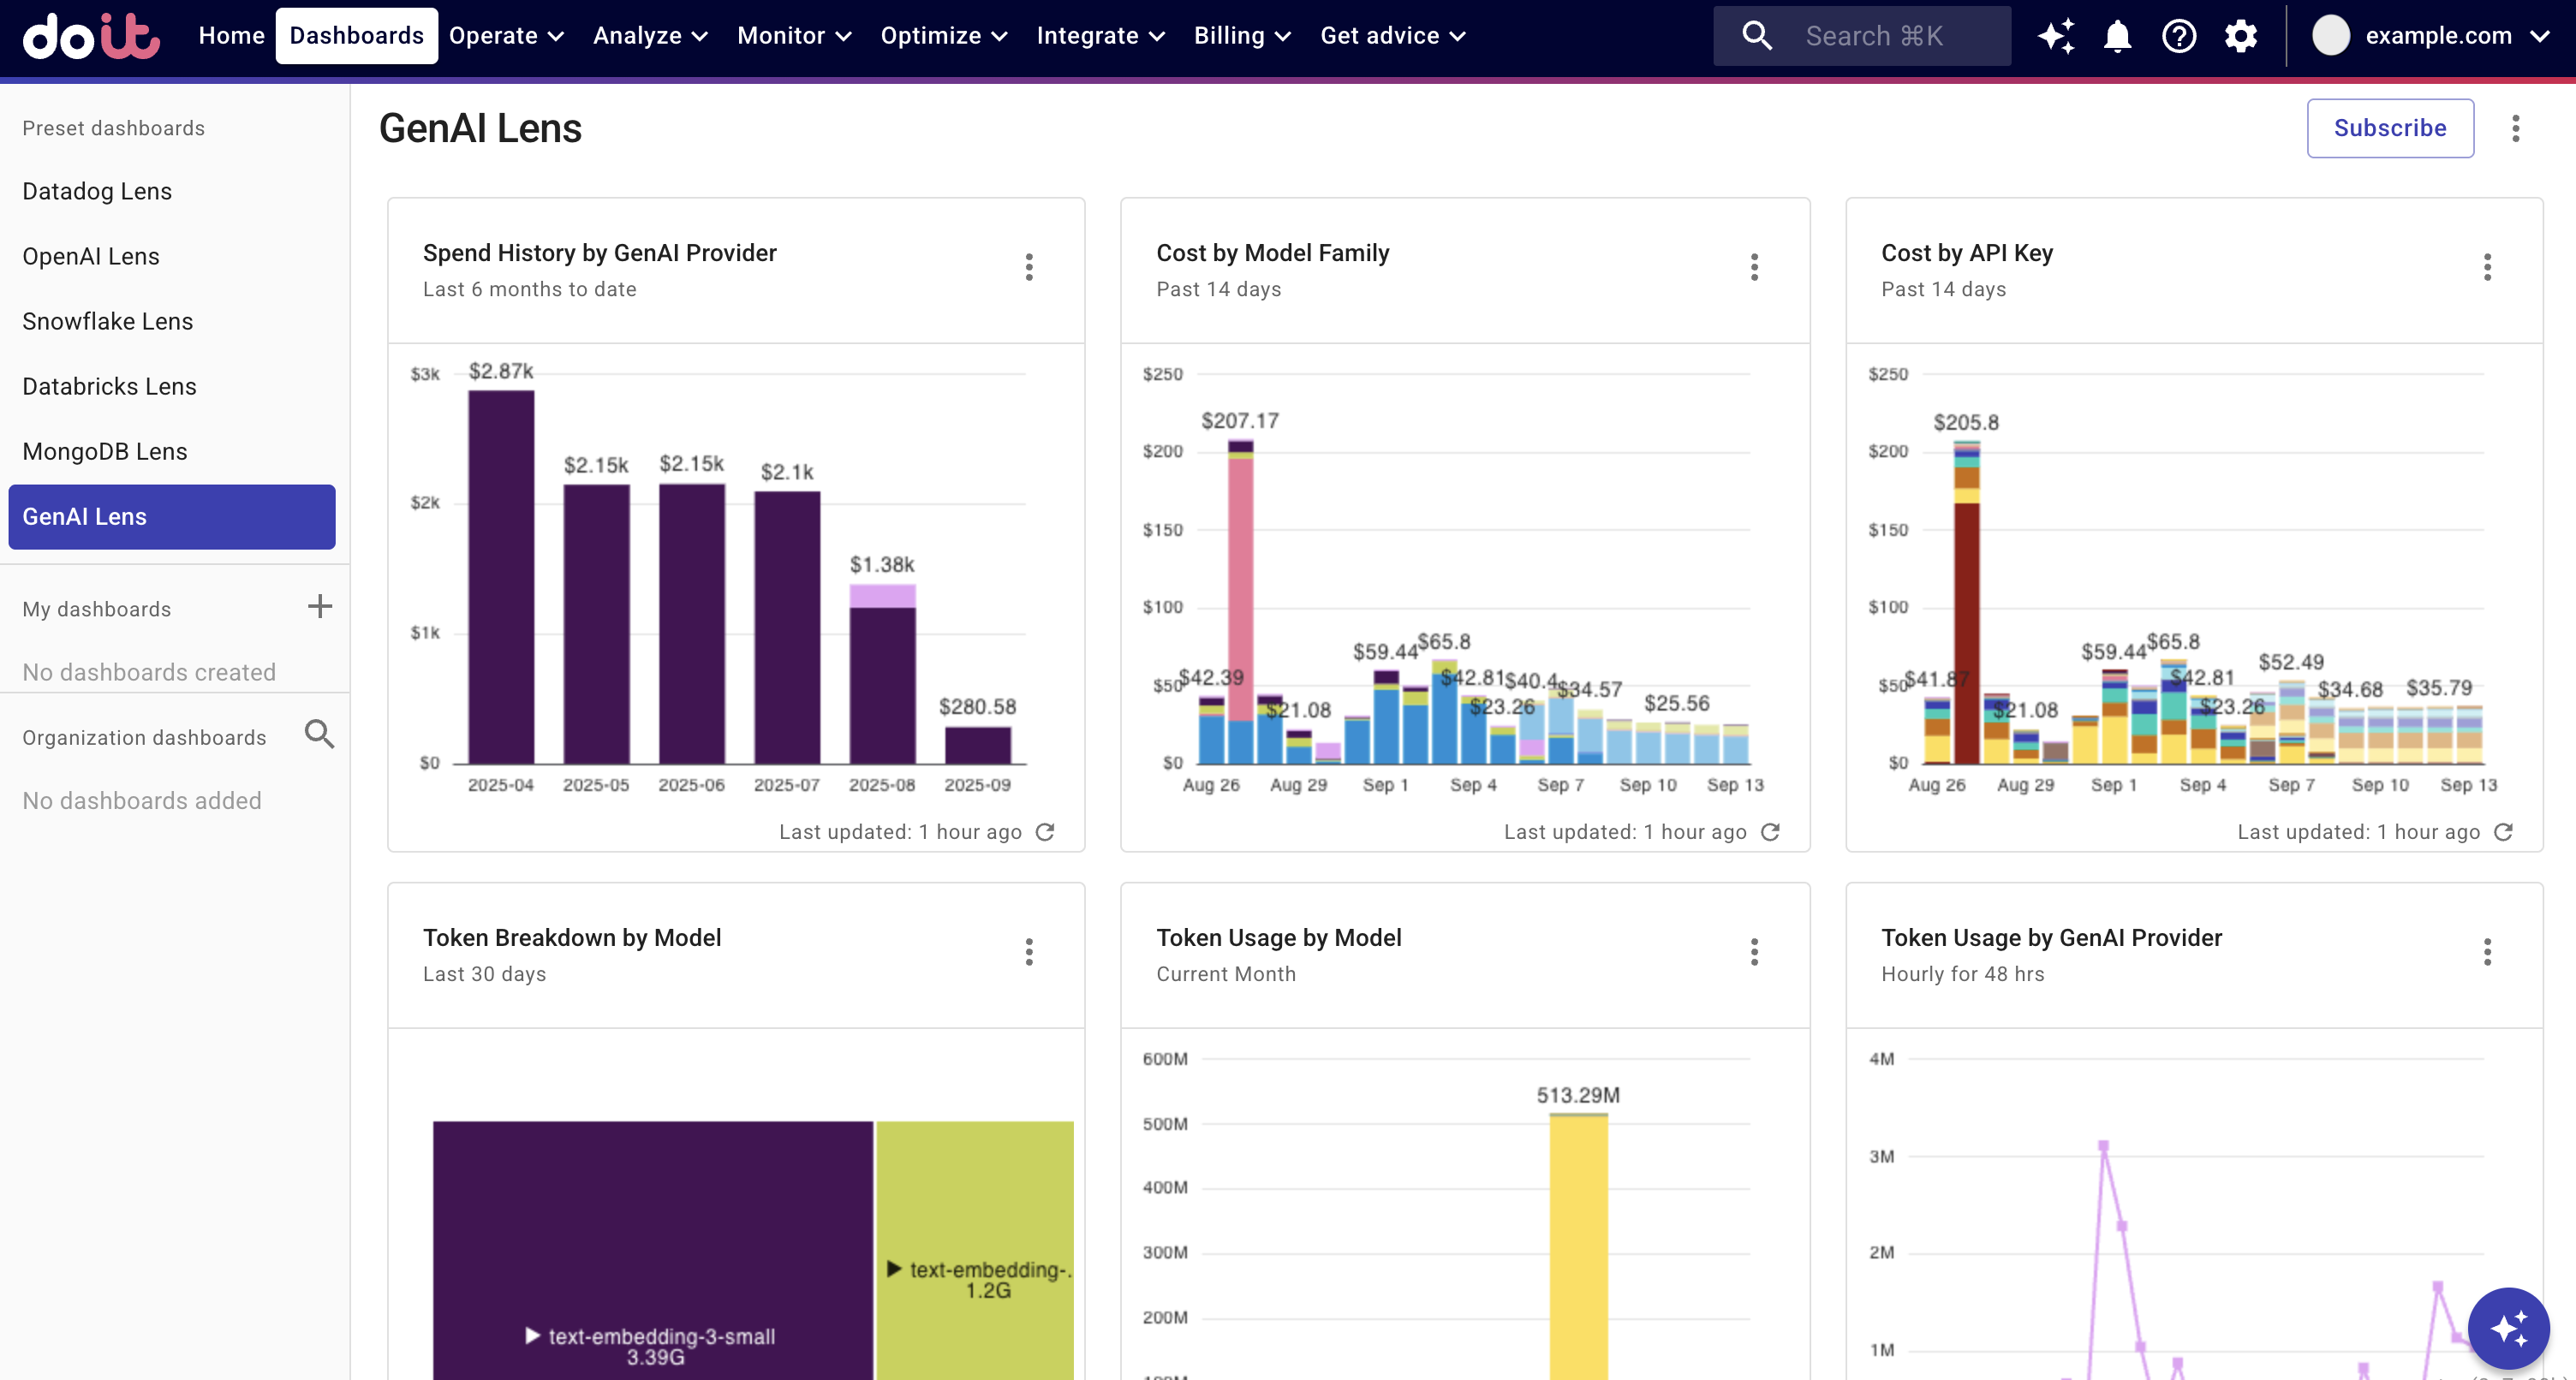Open Token Usage by GenAI Provider widget menu

pos(2487,952)
